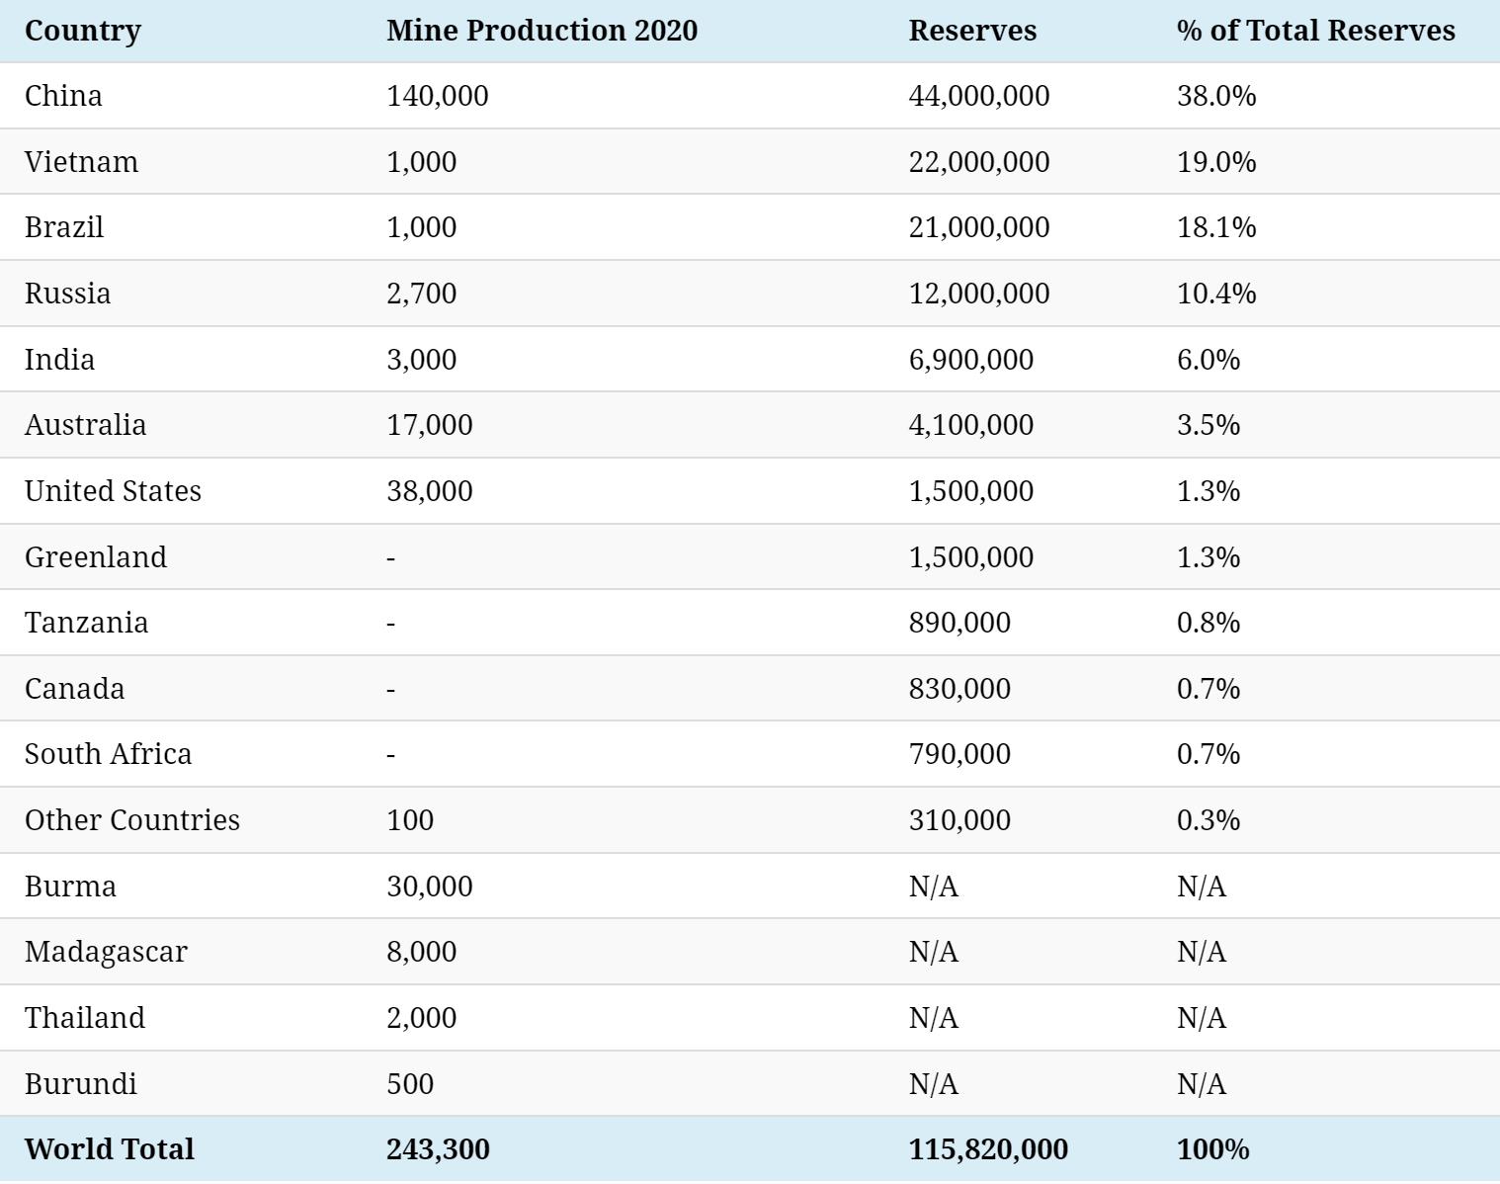Viewport: 1500px width, 1184px height.
Task: Click Russia's reserves 12,000,000
Action: pos(979,294)
